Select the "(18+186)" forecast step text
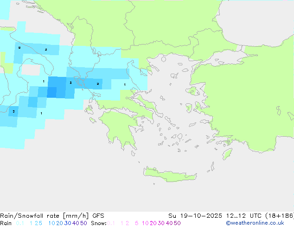294x227 pixels. [x=280, y=216]
